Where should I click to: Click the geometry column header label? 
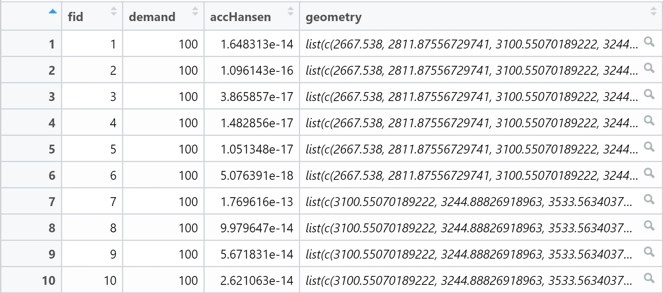tap(333, 17)
